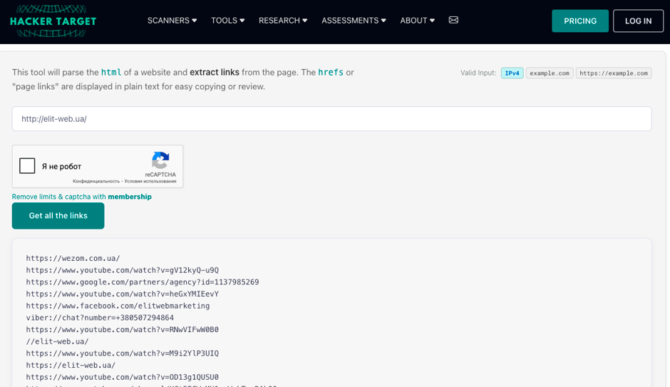Screen dimensions: 670x387
Task: Select the YouTube result ending RNwVIFwW0B0
Action: (x=122, y=329)
